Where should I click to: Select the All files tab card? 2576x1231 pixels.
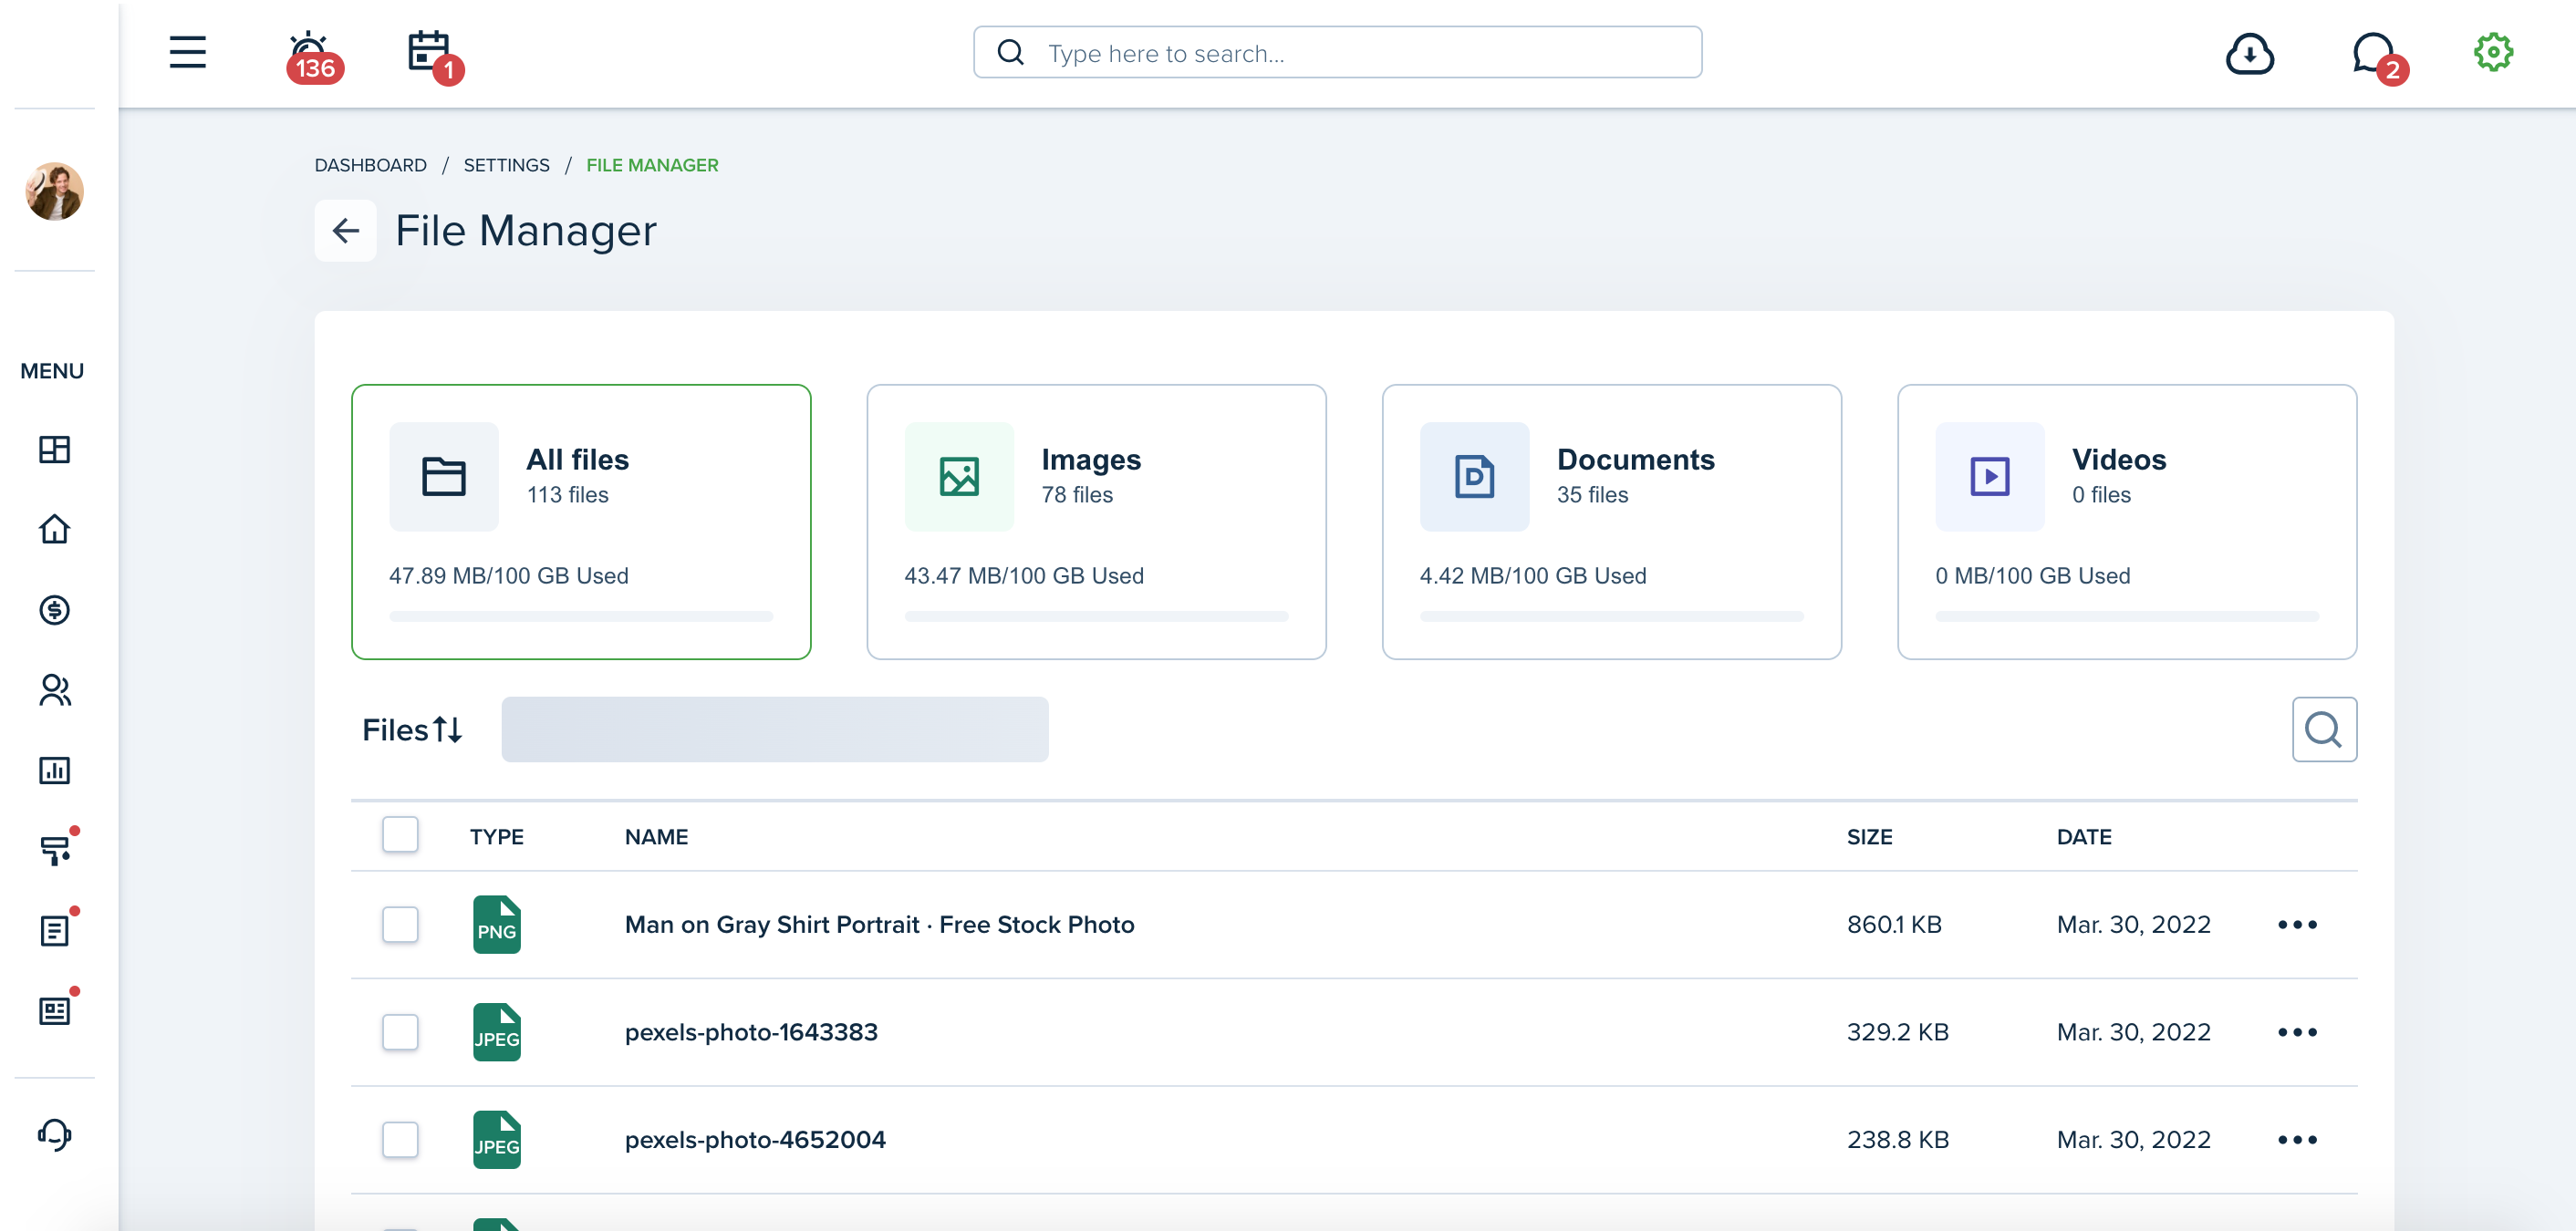(x=580, y=521)
